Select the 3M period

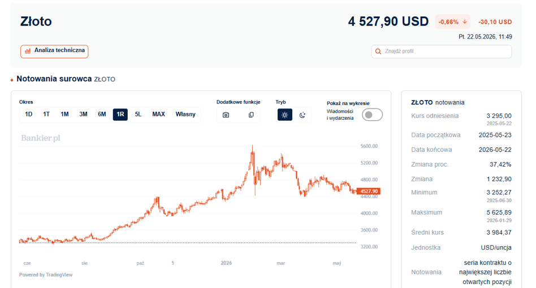pyautogui.click(x=84, y=114)
